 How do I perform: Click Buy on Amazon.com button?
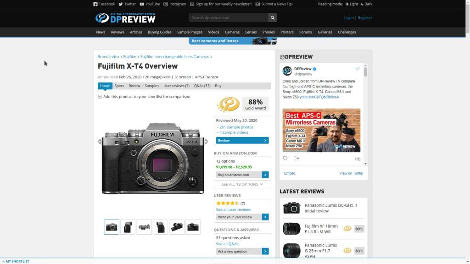(242, 175)
